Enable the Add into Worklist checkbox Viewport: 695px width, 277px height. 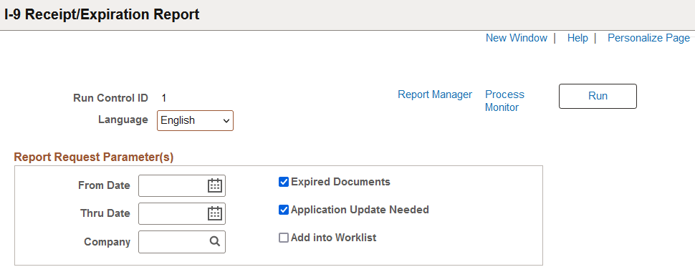pyautogui.click(x=284, y=238)
